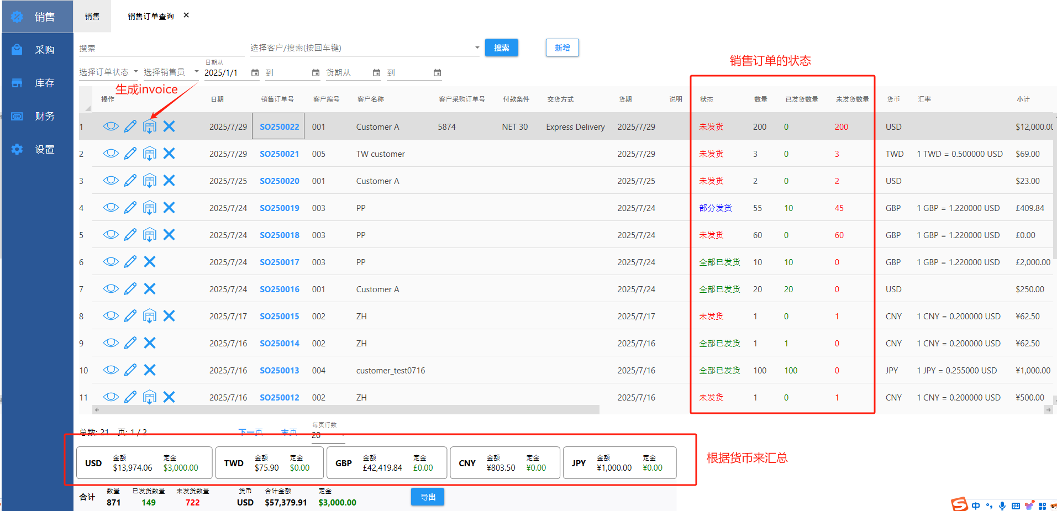Click the 新增 button
Image resolution: width=1057 pixels, height=511 pixels.
[562, 48]
